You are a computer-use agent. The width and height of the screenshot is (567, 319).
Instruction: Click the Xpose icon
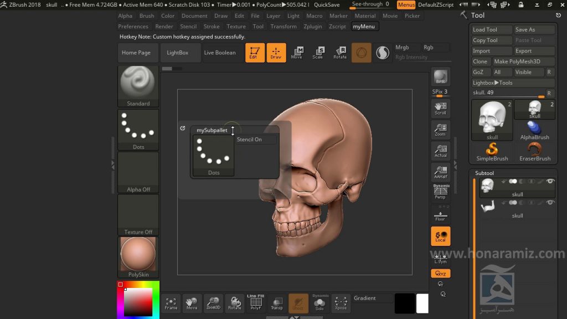341,303
